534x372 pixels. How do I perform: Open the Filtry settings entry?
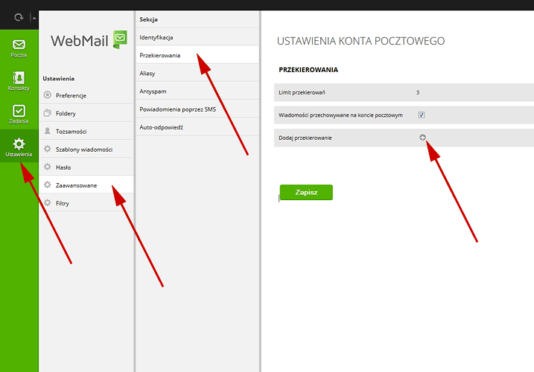(x=86, y=203)
